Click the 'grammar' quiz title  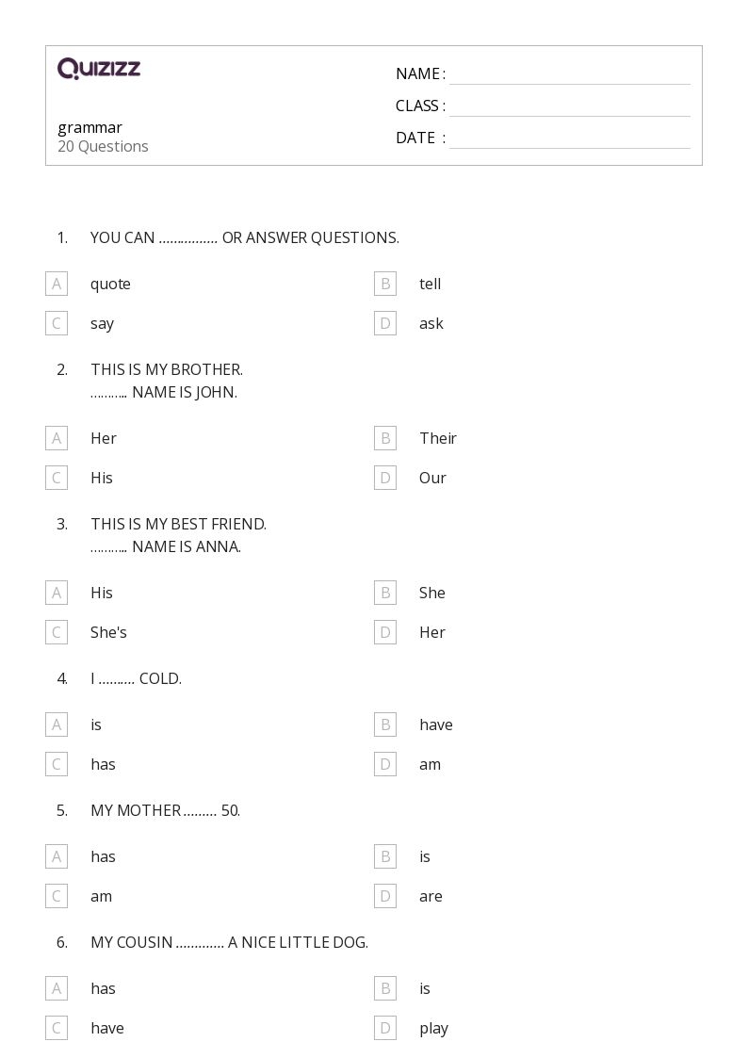[90, 127]
